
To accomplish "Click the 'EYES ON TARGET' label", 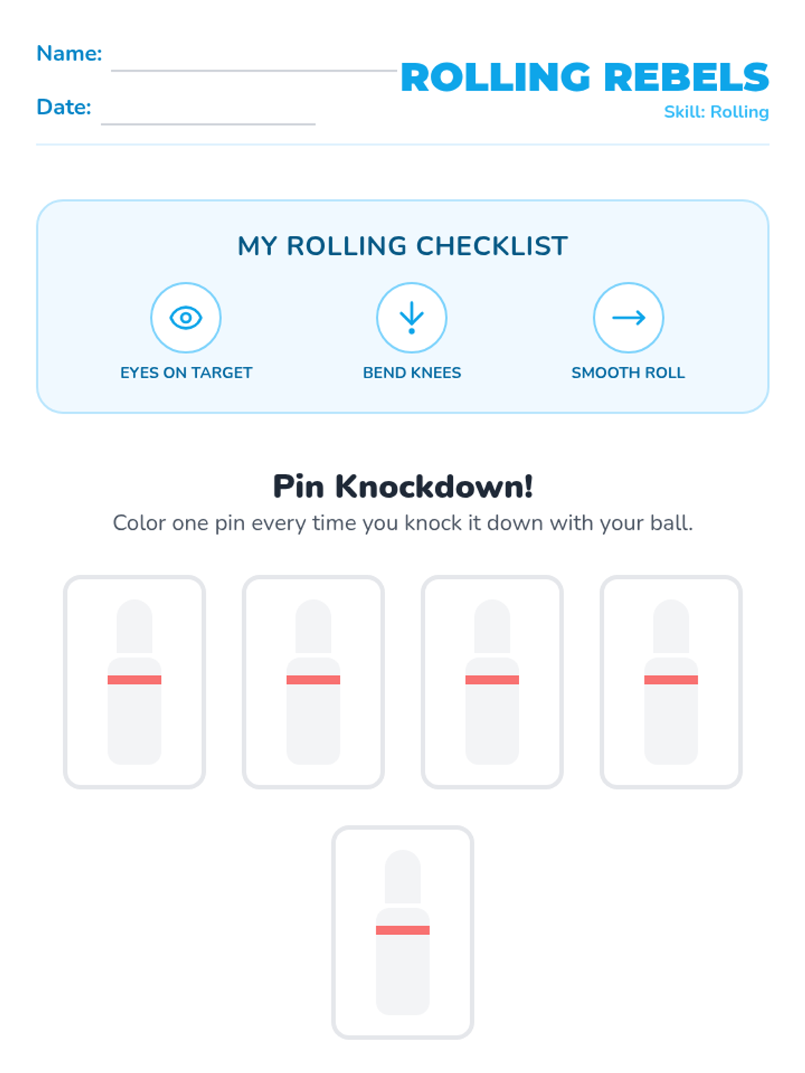I will [x=186, y=373].
